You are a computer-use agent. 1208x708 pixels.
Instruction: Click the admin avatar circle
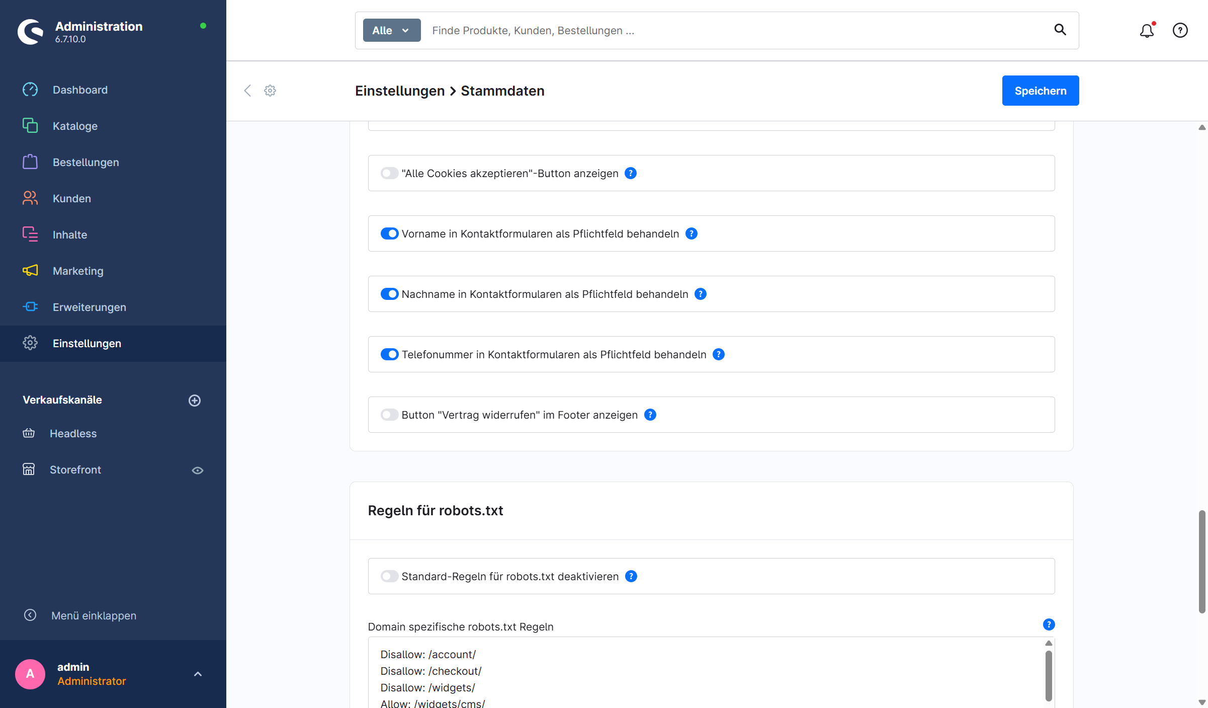(x=30, y=674)
